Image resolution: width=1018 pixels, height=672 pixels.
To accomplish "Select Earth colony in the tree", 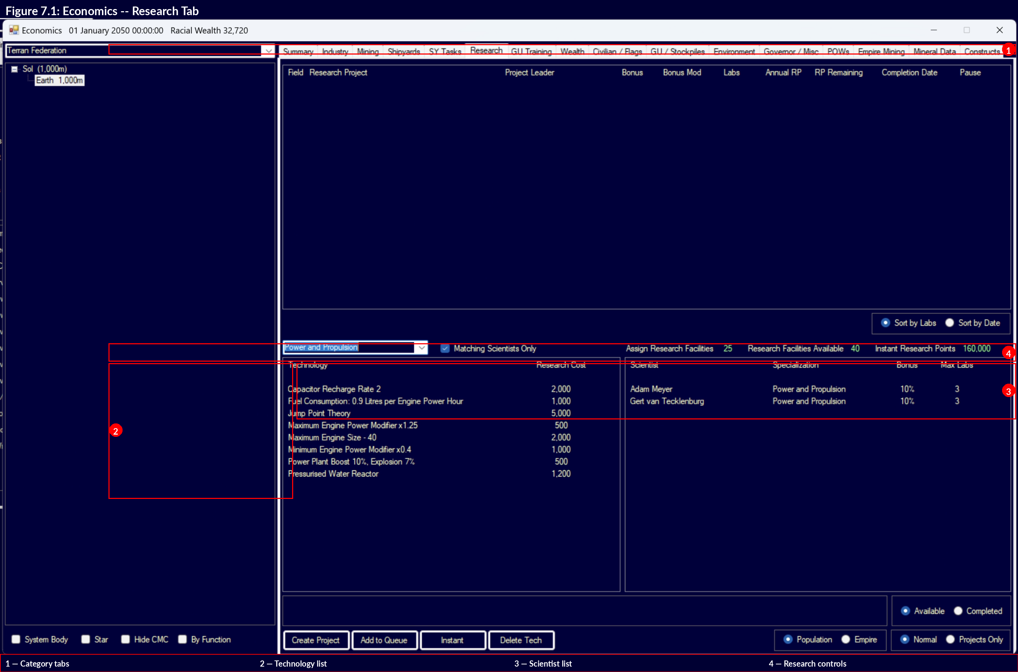I will [x=59, y=80].
